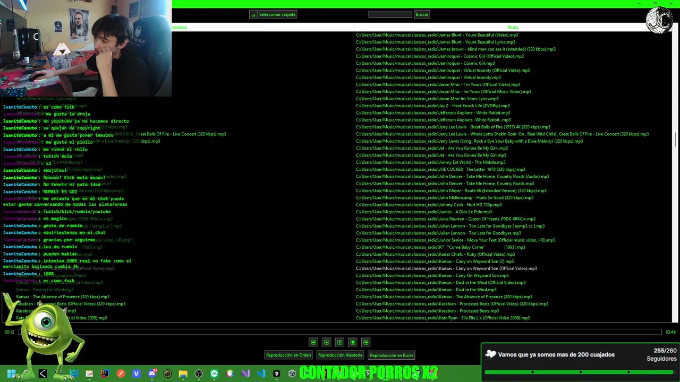The height and width of the screenshot is (382, 680).
Task: Select James Blunt - Youre Beautiful (Video).mp3 path
Action: [437, 35]
